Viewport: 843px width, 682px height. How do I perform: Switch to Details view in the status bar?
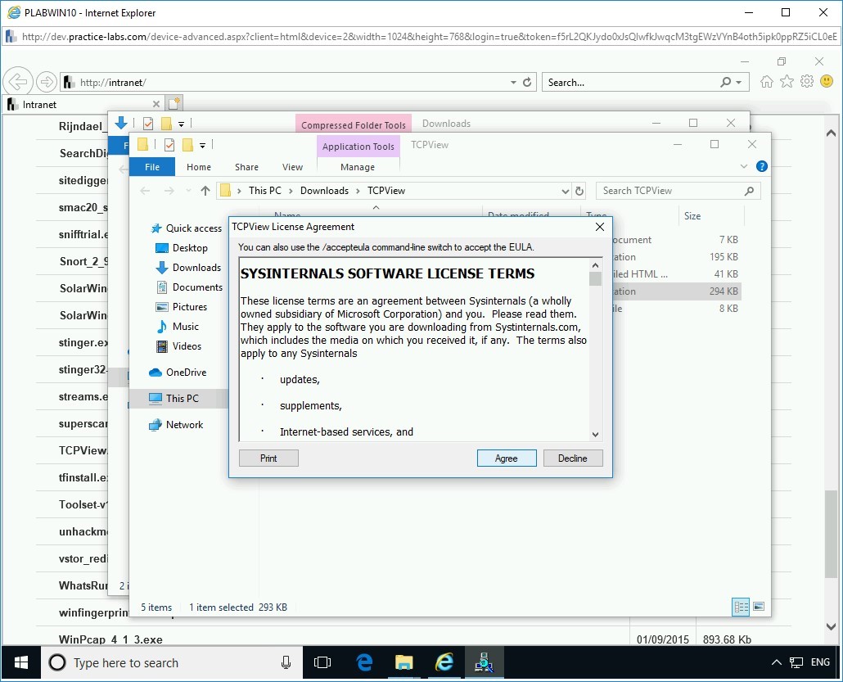coord(741,607)
